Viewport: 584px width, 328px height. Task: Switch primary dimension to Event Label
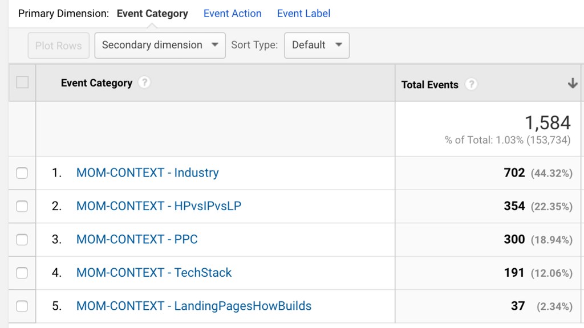click(303, 14)
